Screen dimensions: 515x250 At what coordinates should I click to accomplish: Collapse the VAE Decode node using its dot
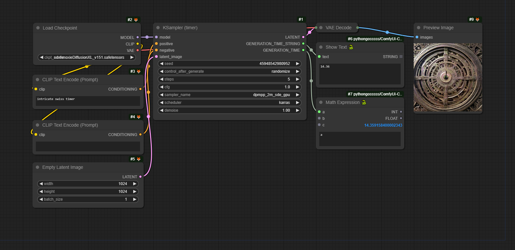pyautogui.click(x=321, y=28)
